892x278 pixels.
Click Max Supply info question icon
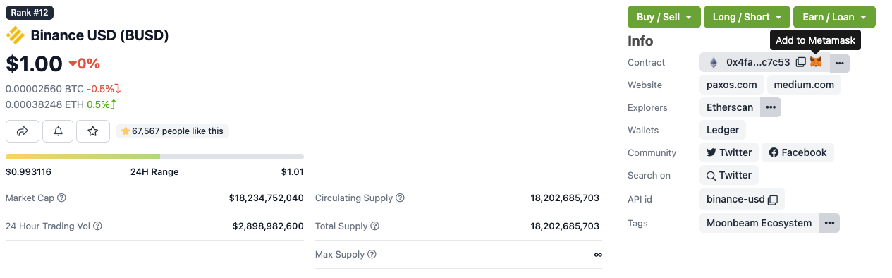(x=372, y=255)
